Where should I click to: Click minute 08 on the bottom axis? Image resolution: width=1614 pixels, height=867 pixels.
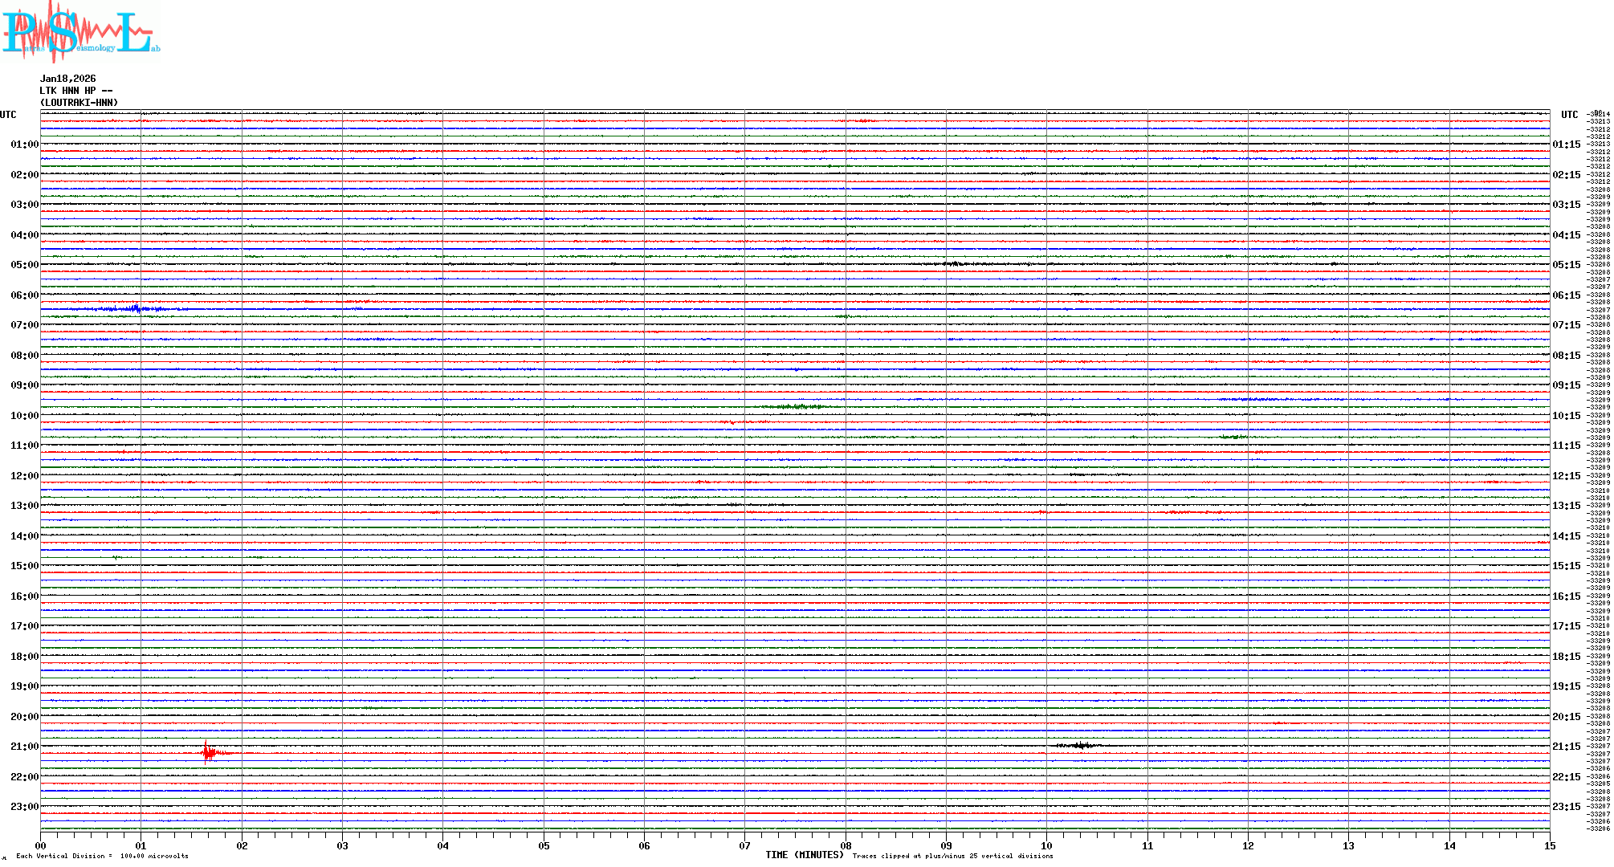[846, 845]
